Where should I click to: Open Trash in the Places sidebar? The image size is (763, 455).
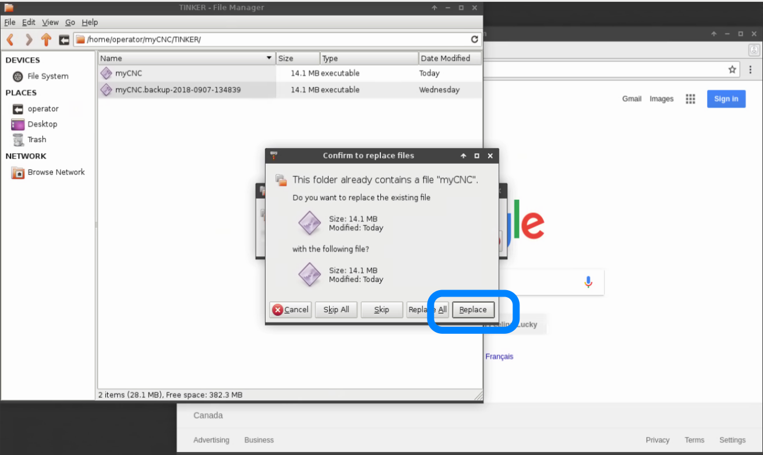click(36, 140)
